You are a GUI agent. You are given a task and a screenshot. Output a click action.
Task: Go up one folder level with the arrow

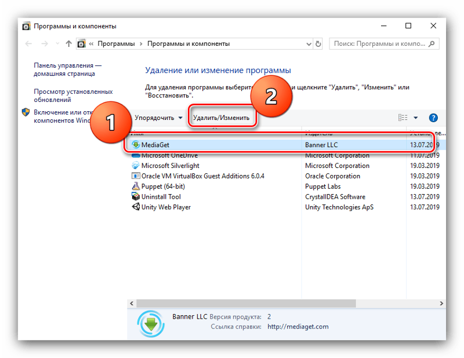coord(69,43)
